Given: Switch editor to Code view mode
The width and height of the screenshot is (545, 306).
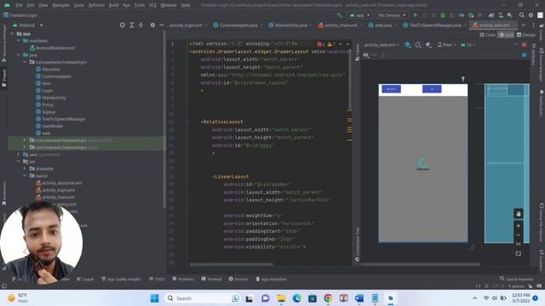Looking at the screenshot, I should [488, 35].
